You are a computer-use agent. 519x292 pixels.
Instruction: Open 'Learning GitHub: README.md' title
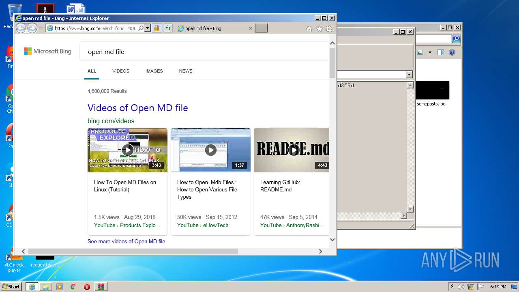280,186
